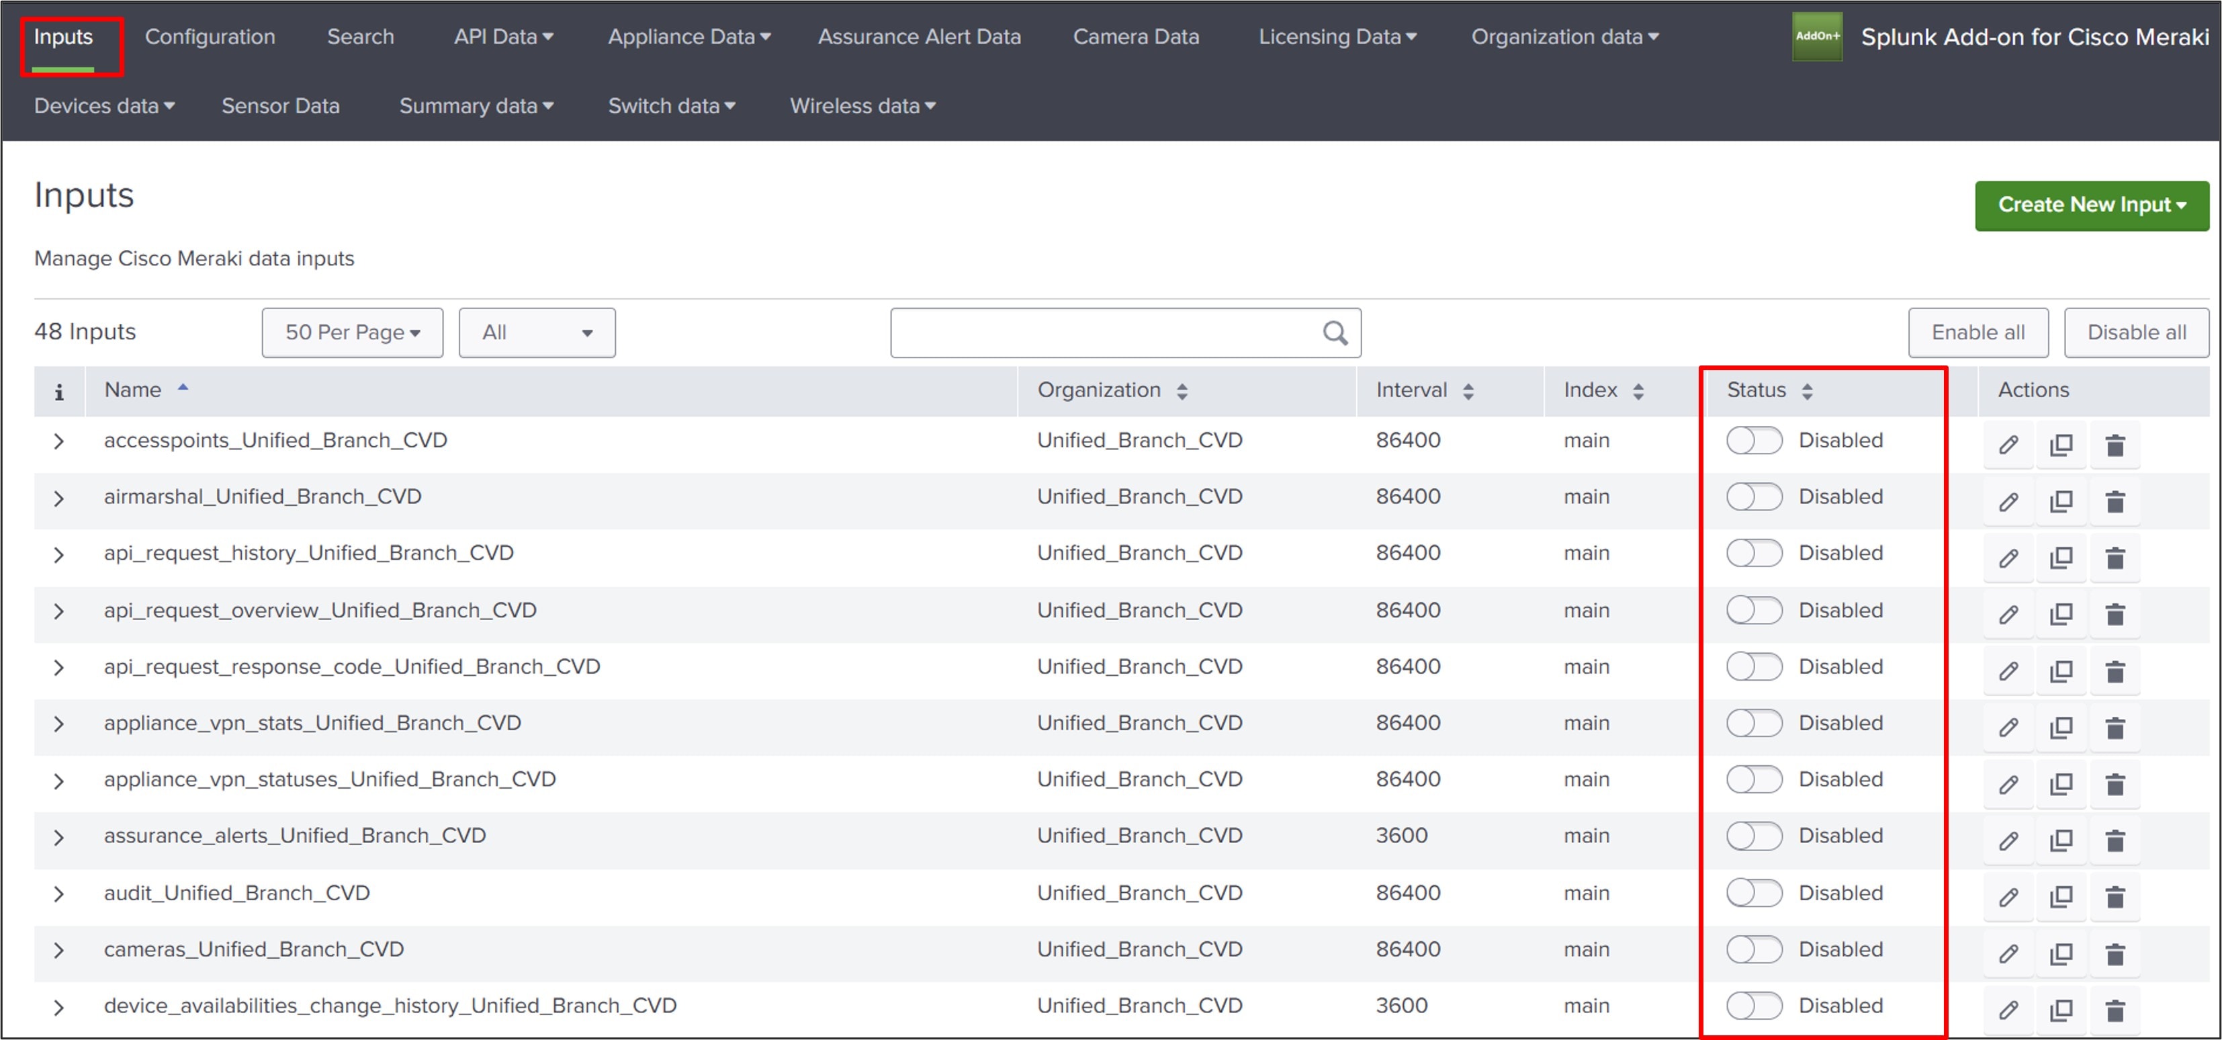Open the Wireless data menu
Viewport: 2222px width, 1040px height.
tap(862, 106)
